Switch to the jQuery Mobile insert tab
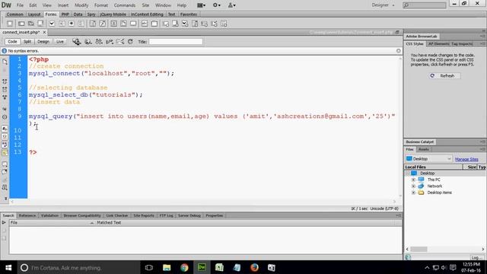The width and height of the screenshot is (487, 274). pos(113,14)
